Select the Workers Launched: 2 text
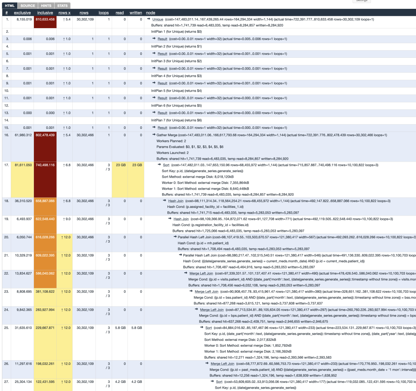 pos(173,153)
